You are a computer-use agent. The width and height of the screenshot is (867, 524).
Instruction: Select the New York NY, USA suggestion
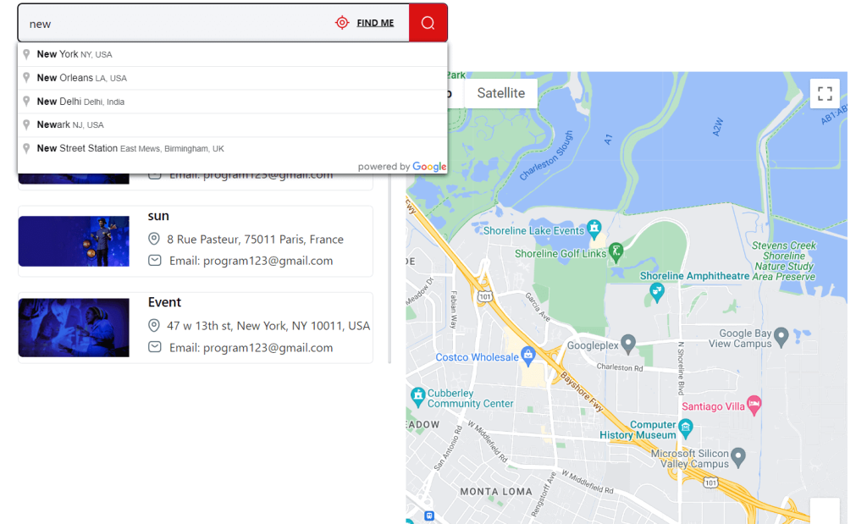[x=232, y=54]
